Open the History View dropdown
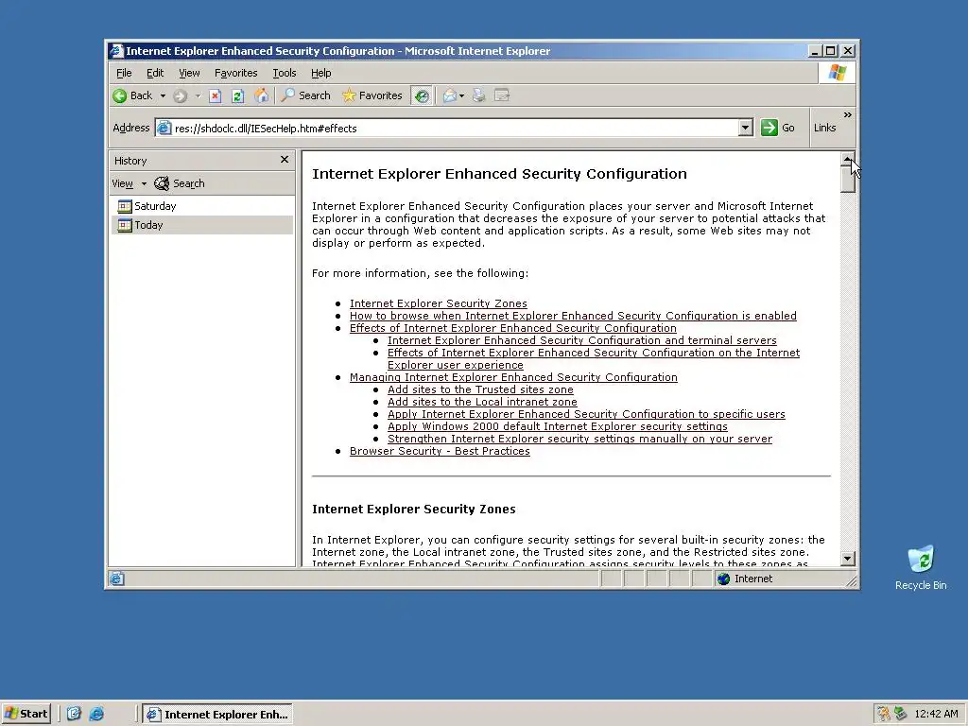This screenshot has width=968, height=726. point(129,183)
